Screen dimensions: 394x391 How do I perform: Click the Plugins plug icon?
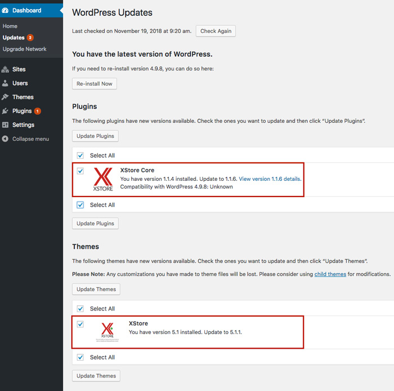pos(6,111)
